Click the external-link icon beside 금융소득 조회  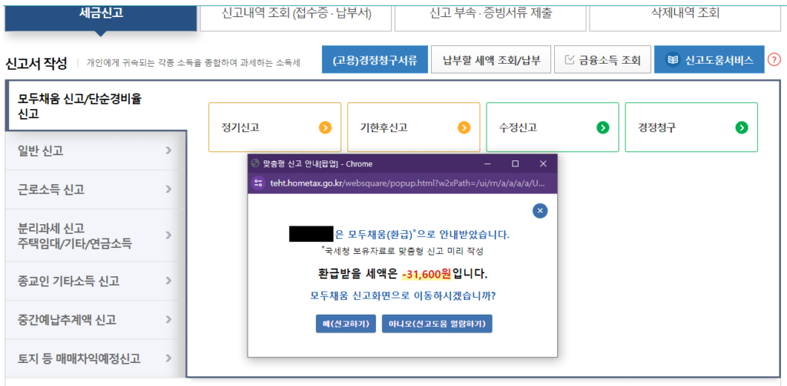[569, 60]
